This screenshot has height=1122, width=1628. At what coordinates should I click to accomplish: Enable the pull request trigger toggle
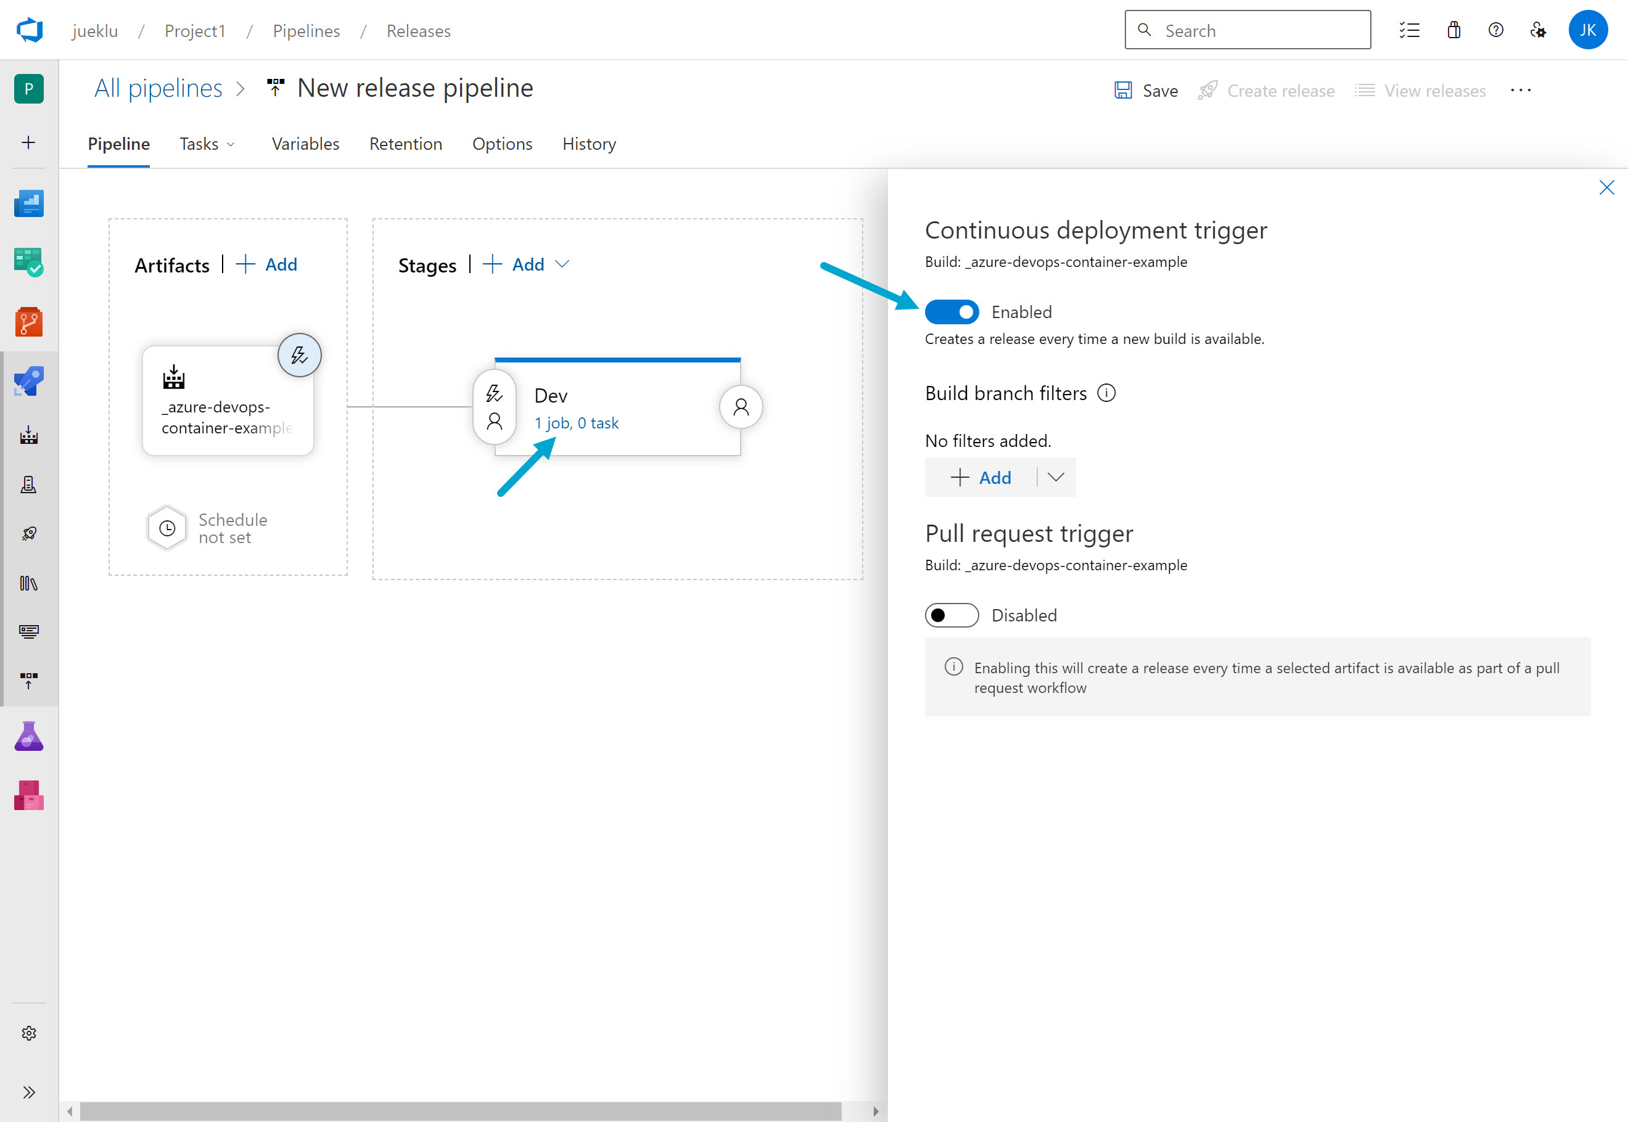click(952, 615)
